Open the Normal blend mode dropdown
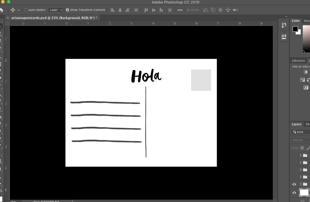 click(300, 140)
